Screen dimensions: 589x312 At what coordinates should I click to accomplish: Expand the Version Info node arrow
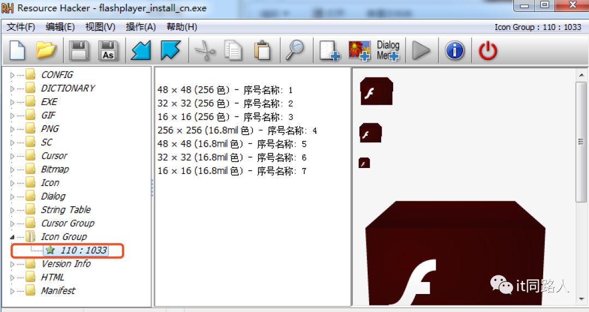coord(12,264)
